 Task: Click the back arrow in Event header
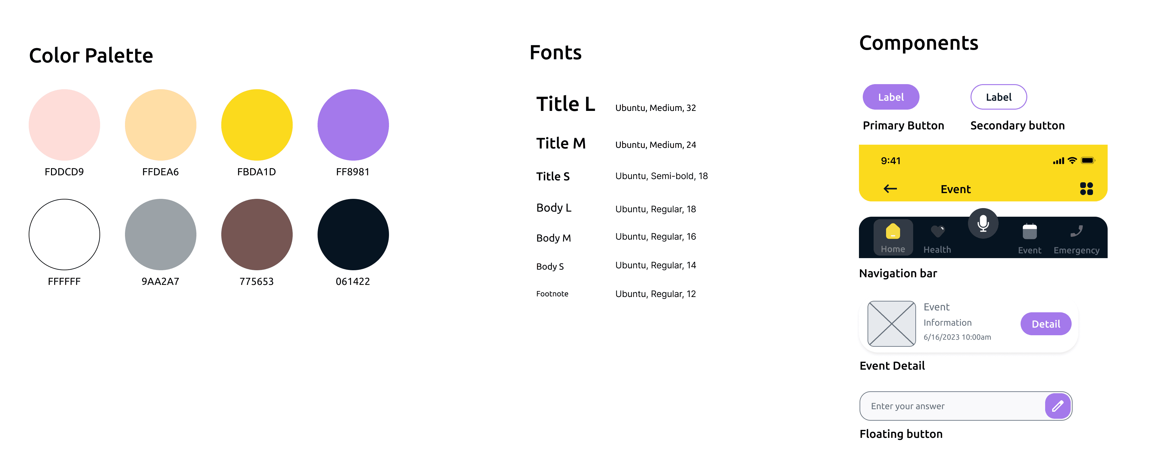(x=890, y=189)
